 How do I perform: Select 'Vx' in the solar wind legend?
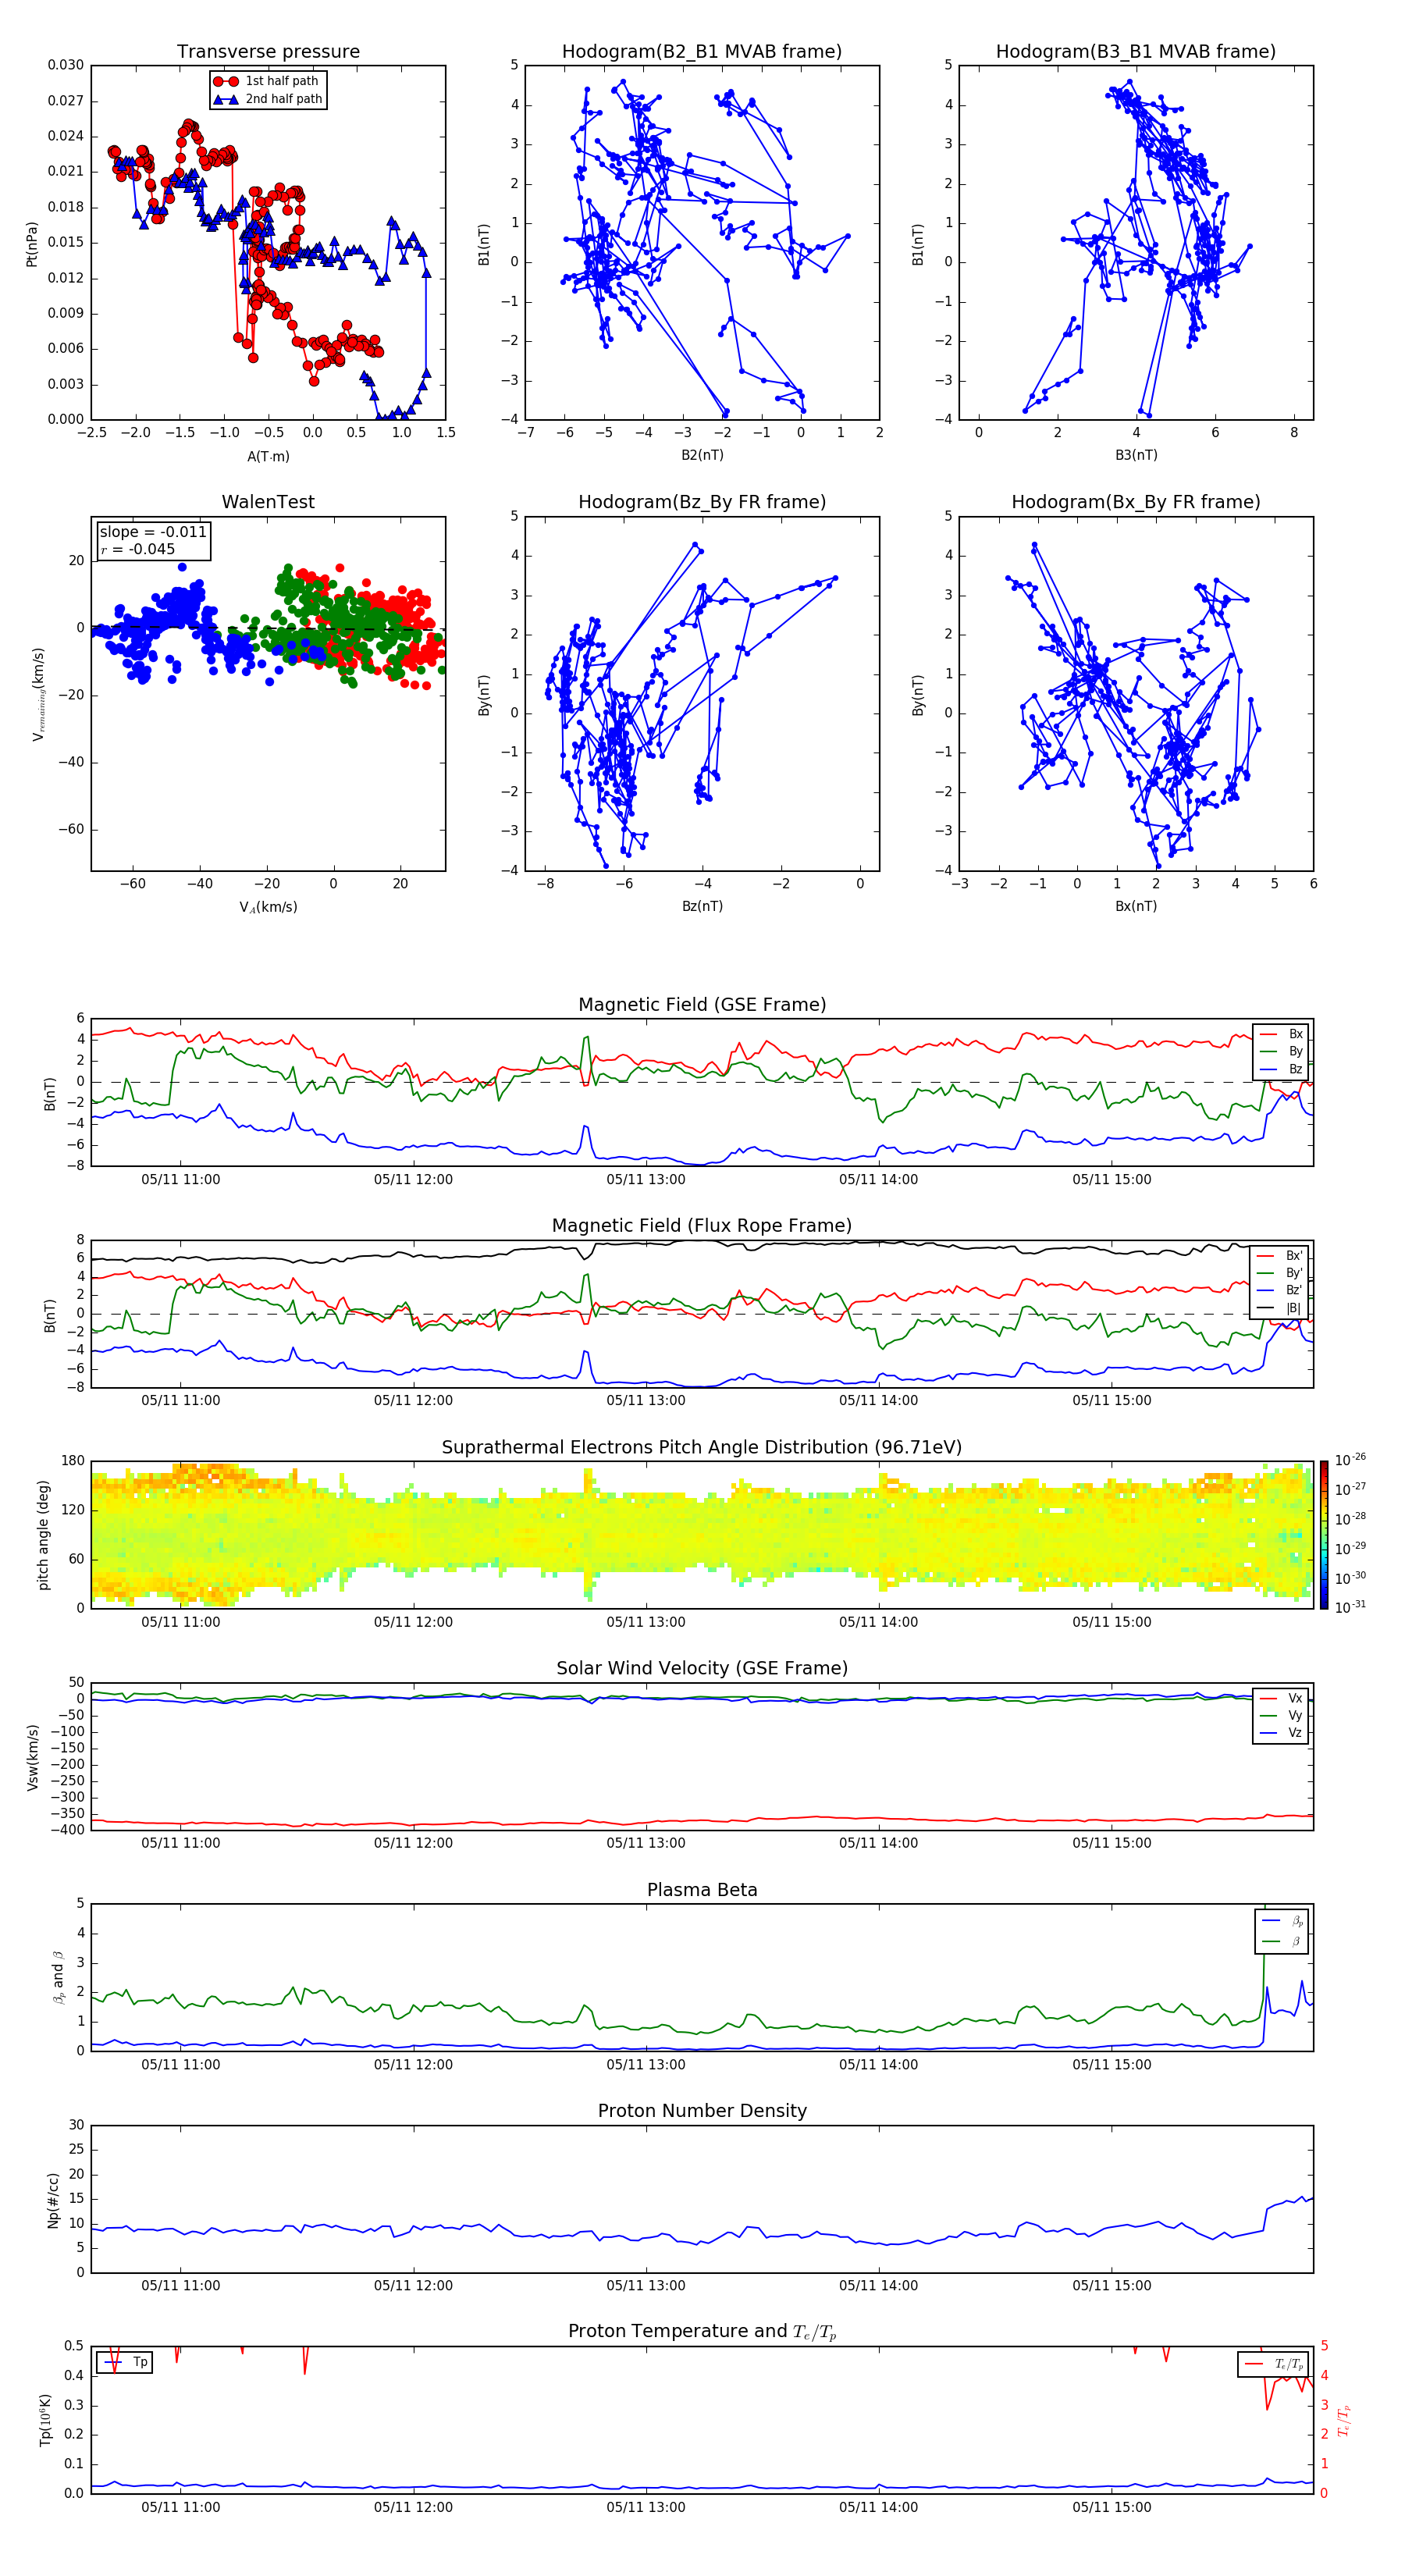1282,1699
